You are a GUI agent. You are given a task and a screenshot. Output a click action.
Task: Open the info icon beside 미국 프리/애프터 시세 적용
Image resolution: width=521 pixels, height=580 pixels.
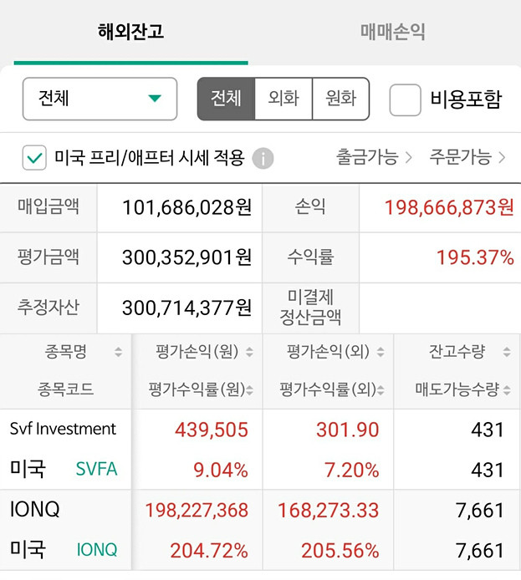[x=263, y=158]
